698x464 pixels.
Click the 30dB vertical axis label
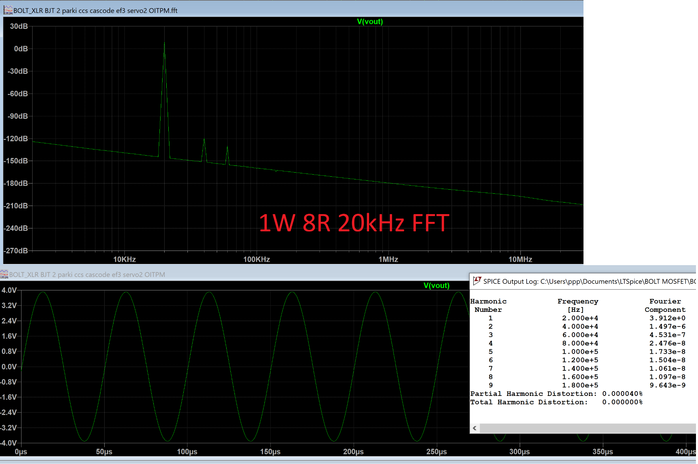click(19, 26)
